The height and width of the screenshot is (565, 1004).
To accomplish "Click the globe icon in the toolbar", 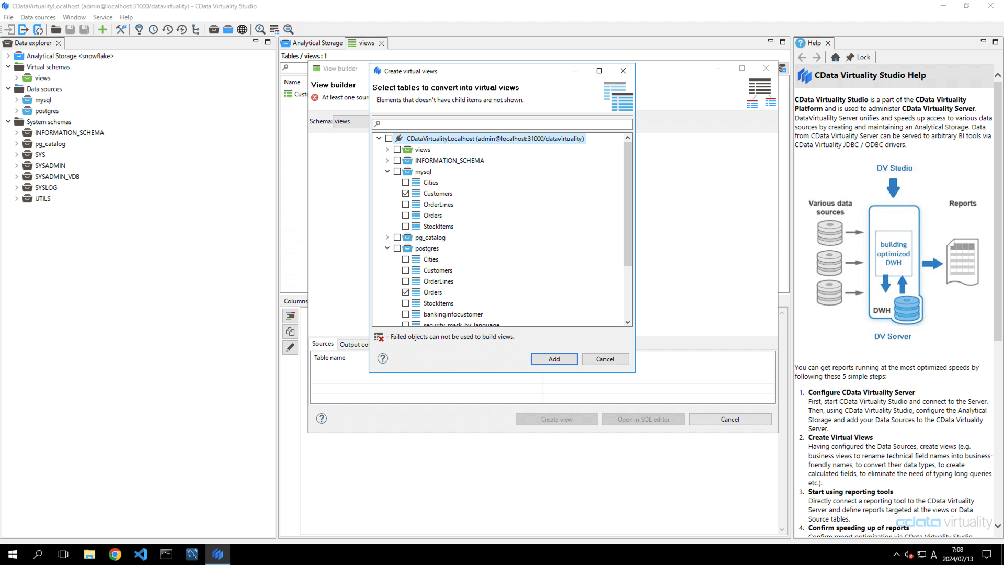I will coord(242,29).
